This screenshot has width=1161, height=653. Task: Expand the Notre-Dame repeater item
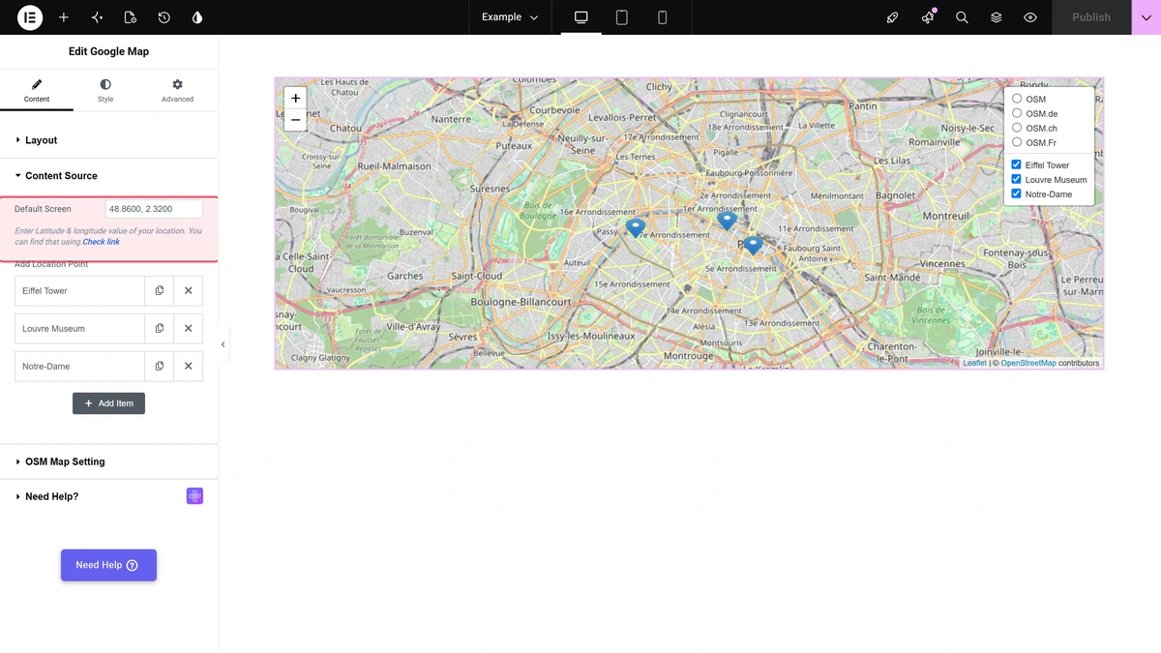(79, 366)
